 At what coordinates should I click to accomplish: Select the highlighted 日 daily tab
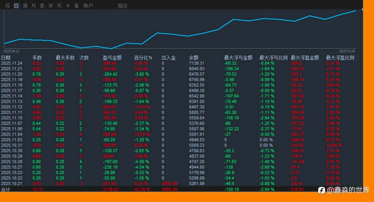[16, 5]
